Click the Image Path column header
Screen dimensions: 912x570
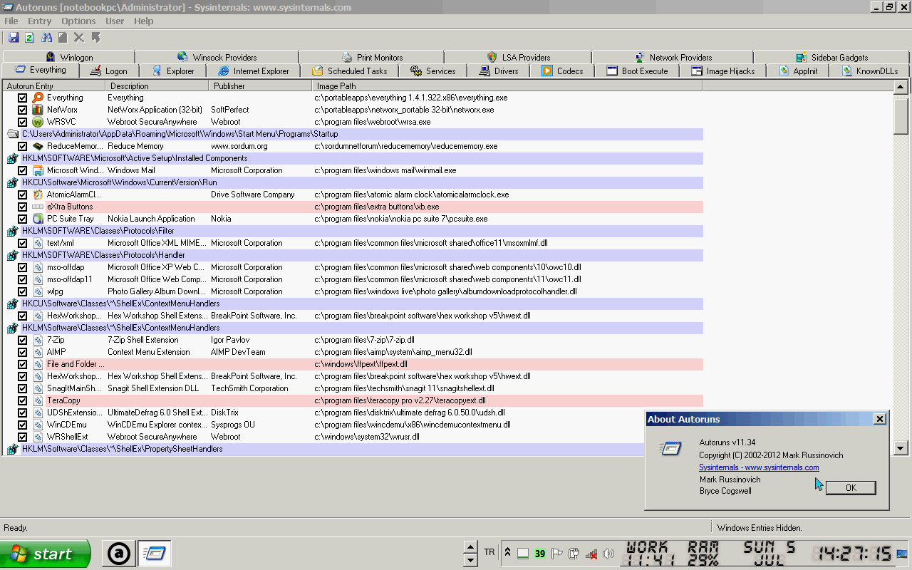507,85
